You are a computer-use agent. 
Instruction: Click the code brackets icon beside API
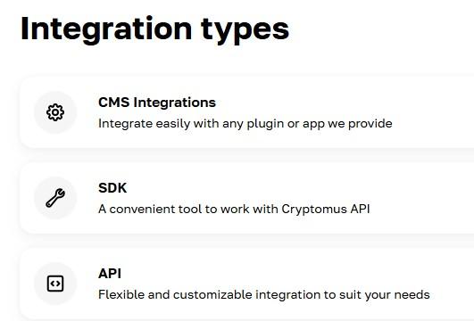coord(55,284)
